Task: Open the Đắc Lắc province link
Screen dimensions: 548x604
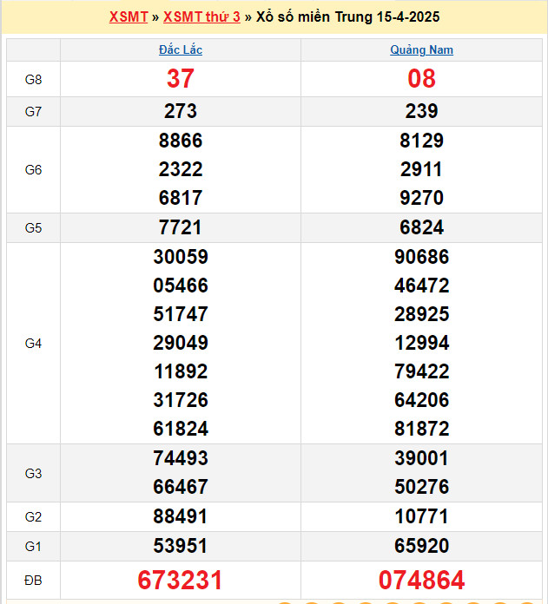Action: coord(181,49)
